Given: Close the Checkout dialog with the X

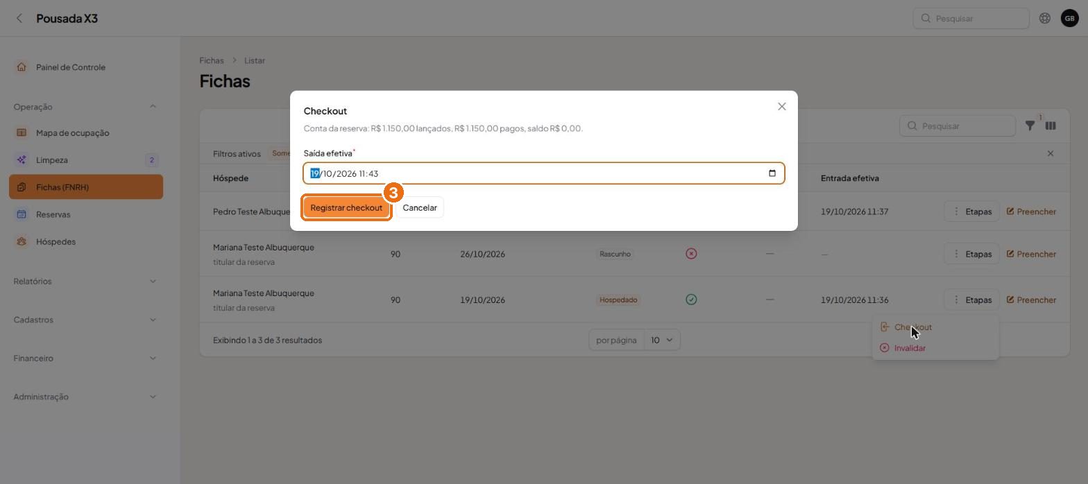Looking at the screenshot, I should click(781, 107).
